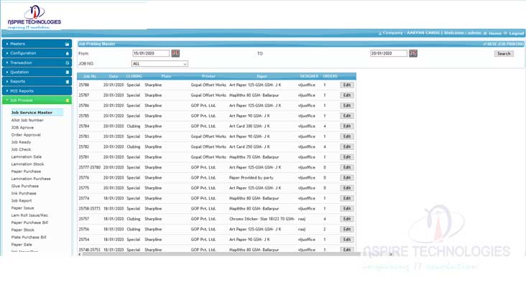Click the Quotation menu icon
This screenshot has height=282, width=526.
(67, 72)
